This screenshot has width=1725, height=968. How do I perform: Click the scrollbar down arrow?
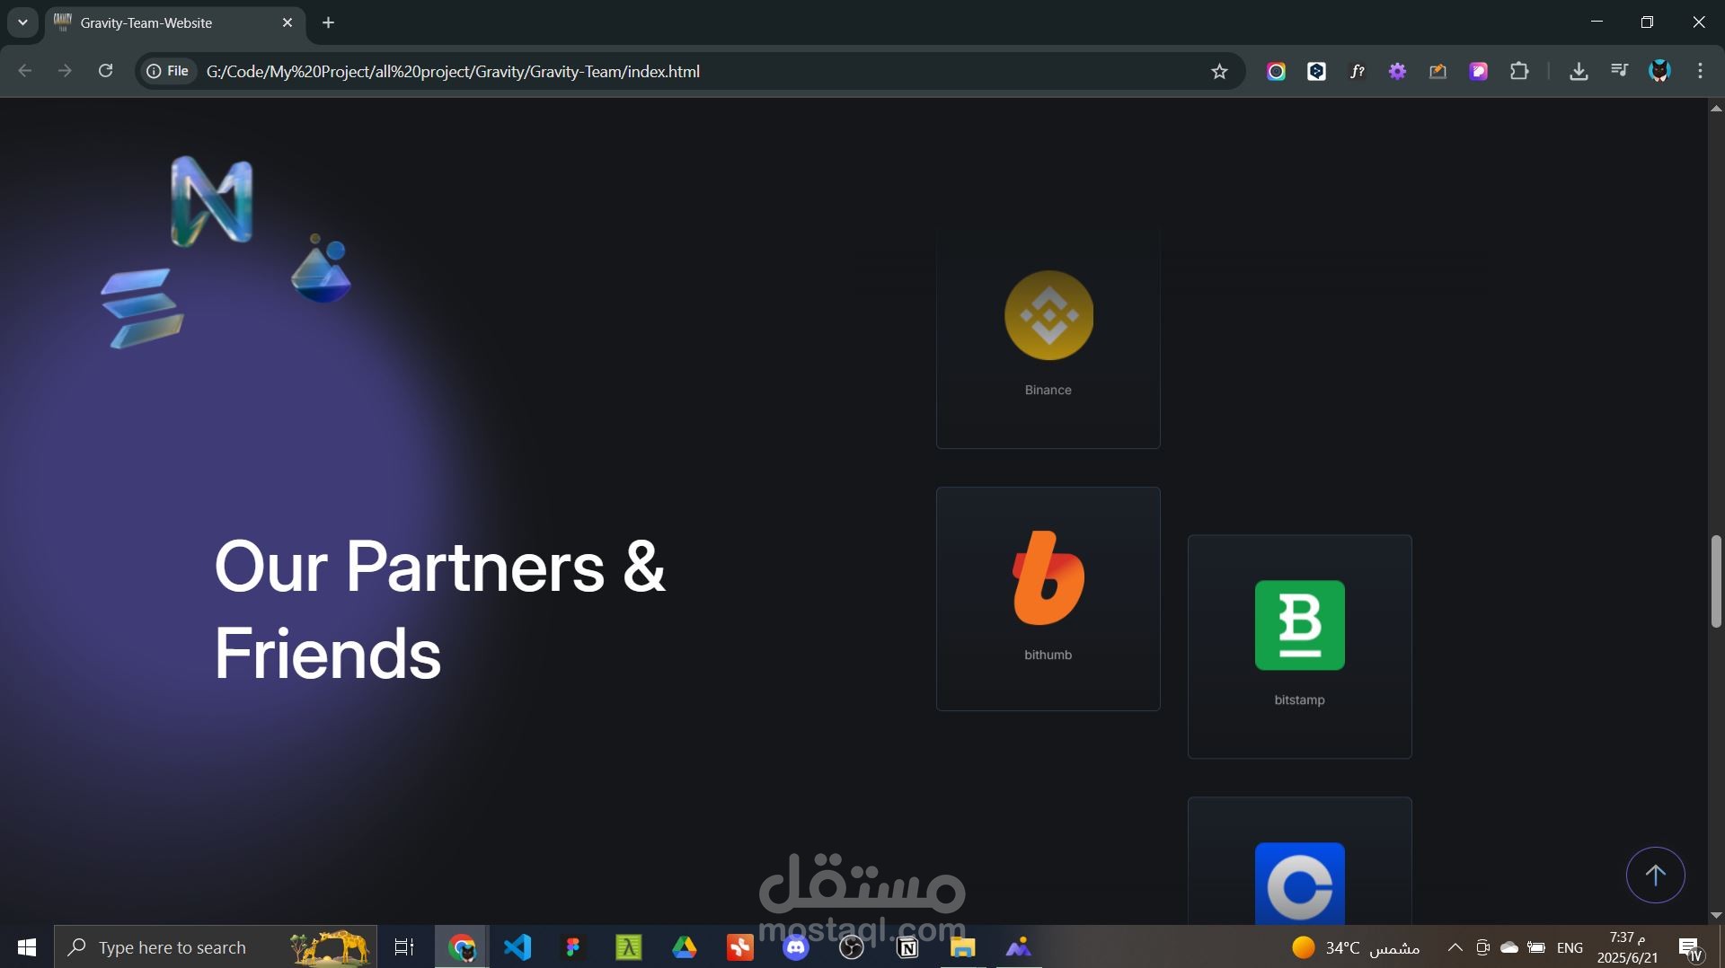[1716, 916]
